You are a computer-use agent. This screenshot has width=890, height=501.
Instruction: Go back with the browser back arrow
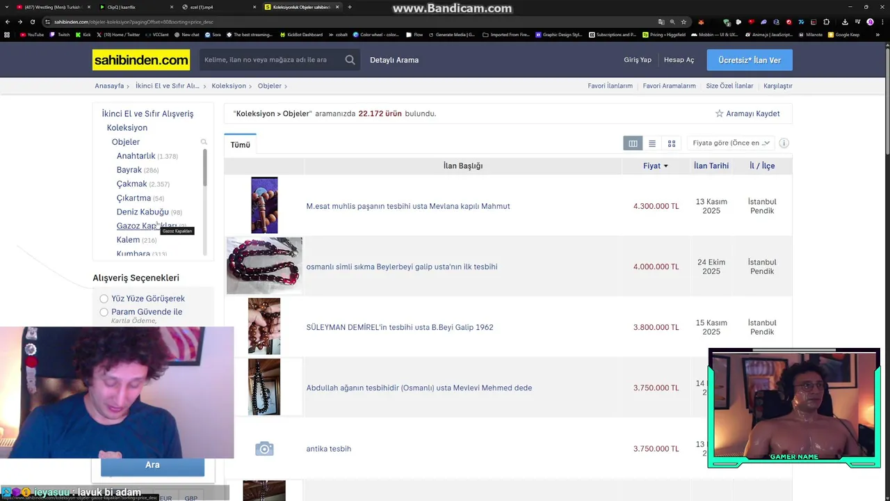[x=8, y=22]
